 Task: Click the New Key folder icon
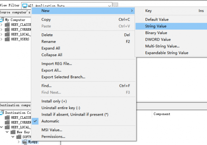(x=13, y=132)
